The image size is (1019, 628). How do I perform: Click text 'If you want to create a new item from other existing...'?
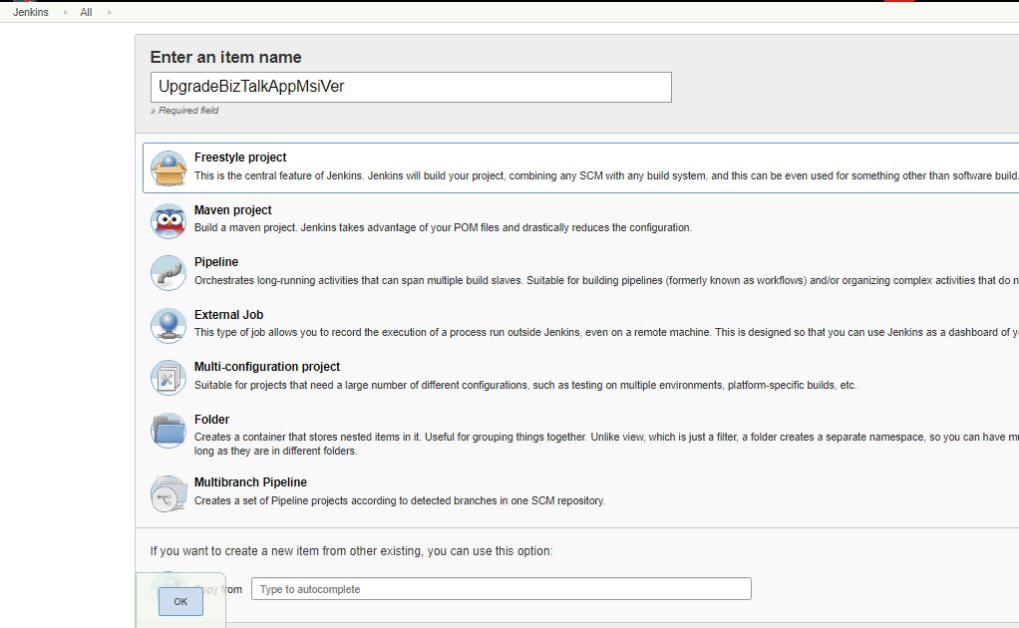[352, 551]
